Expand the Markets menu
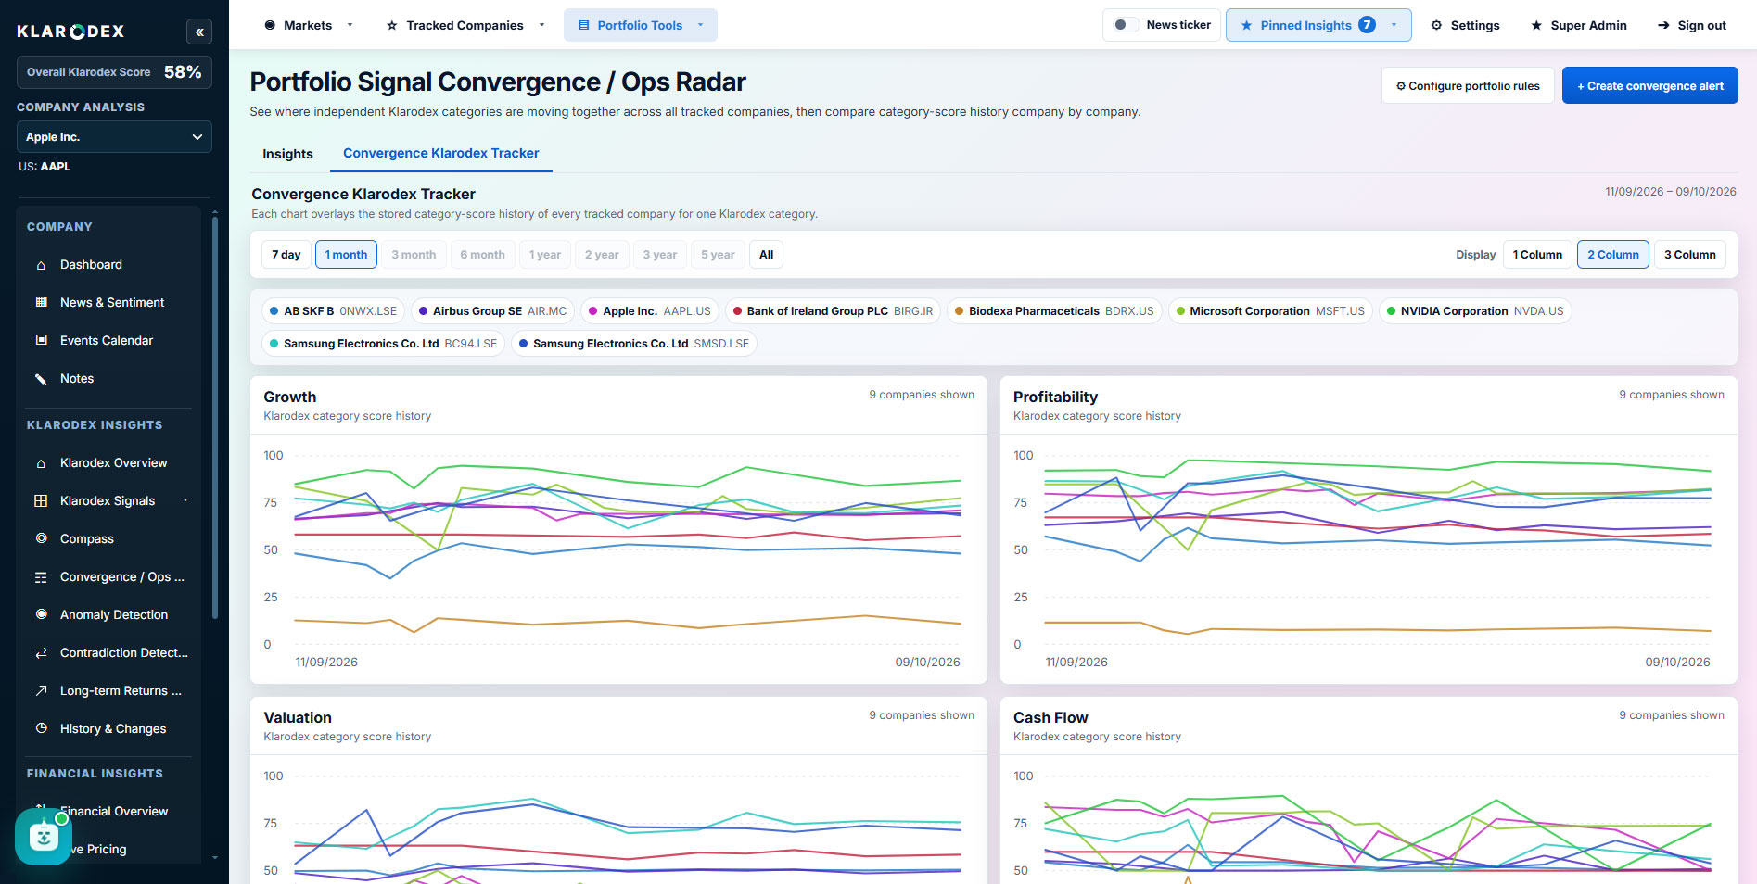 (x=309, y=25)
